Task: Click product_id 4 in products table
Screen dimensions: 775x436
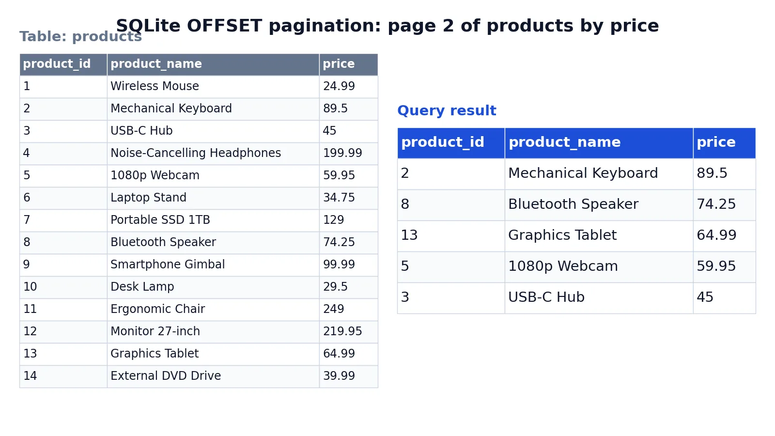Action: [x=63, y=154]
